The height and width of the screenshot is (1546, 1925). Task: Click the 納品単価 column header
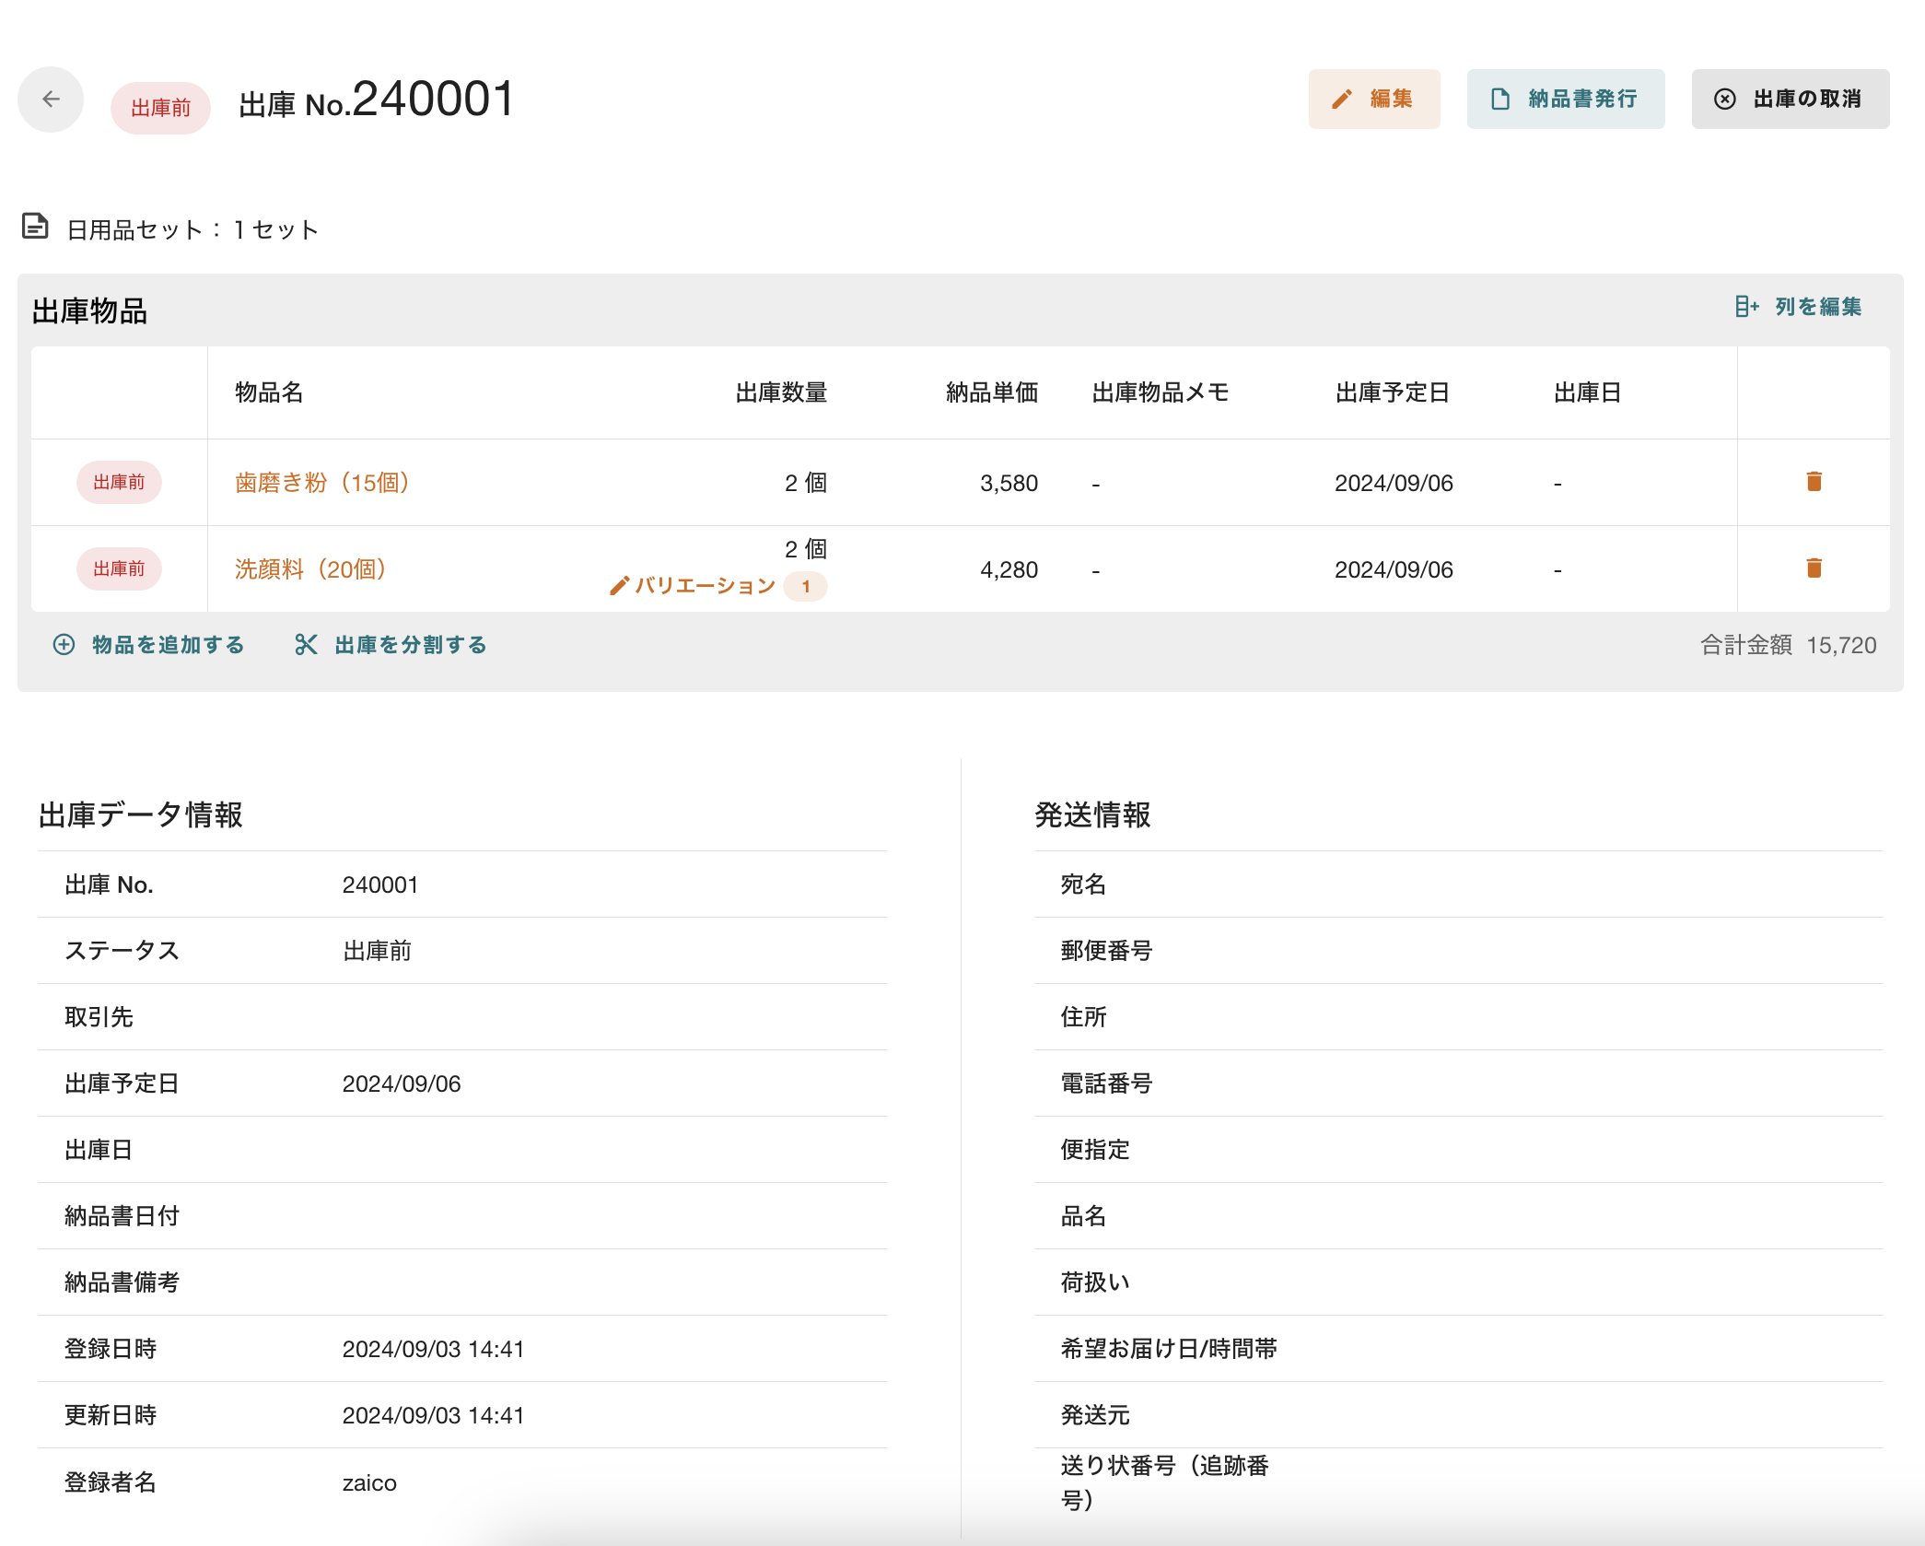[992, 392]
